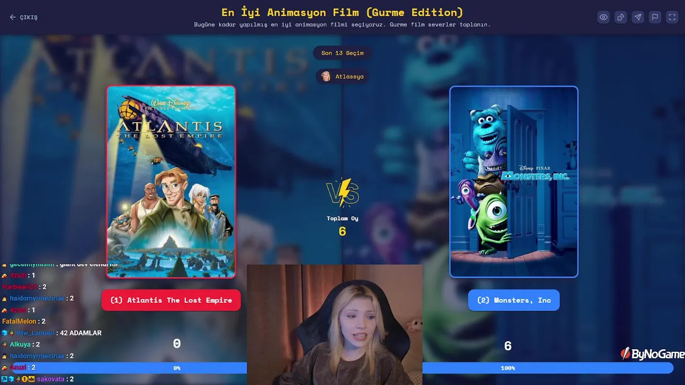685x385 pixels.
Task: Select the Monsters, Inc poster
Action: pyautogui.click(x=514, y=182)
